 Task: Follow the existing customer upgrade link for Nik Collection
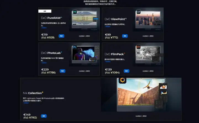click(141, 116)
